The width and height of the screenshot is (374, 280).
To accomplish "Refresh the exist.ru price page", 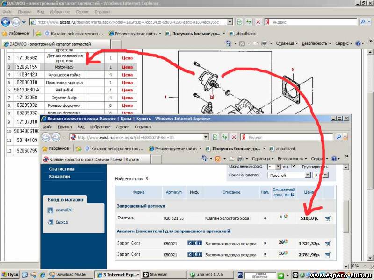I will (x=224, y=137).
